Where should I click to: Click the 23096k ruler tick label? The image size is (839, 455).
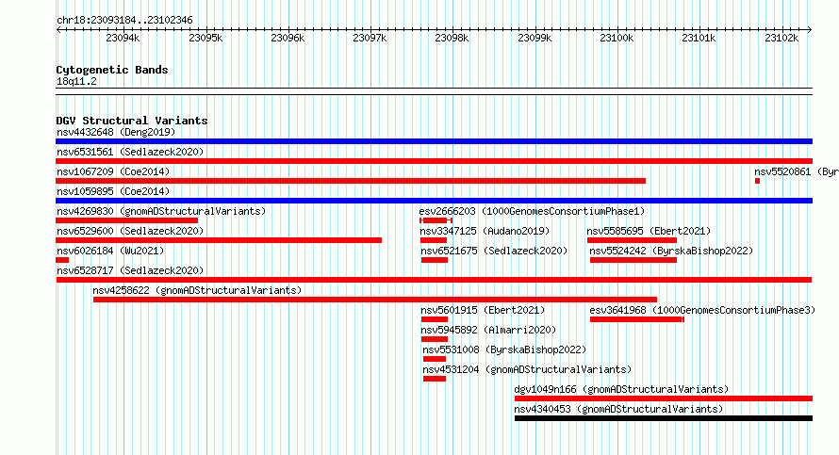[288, 38]
